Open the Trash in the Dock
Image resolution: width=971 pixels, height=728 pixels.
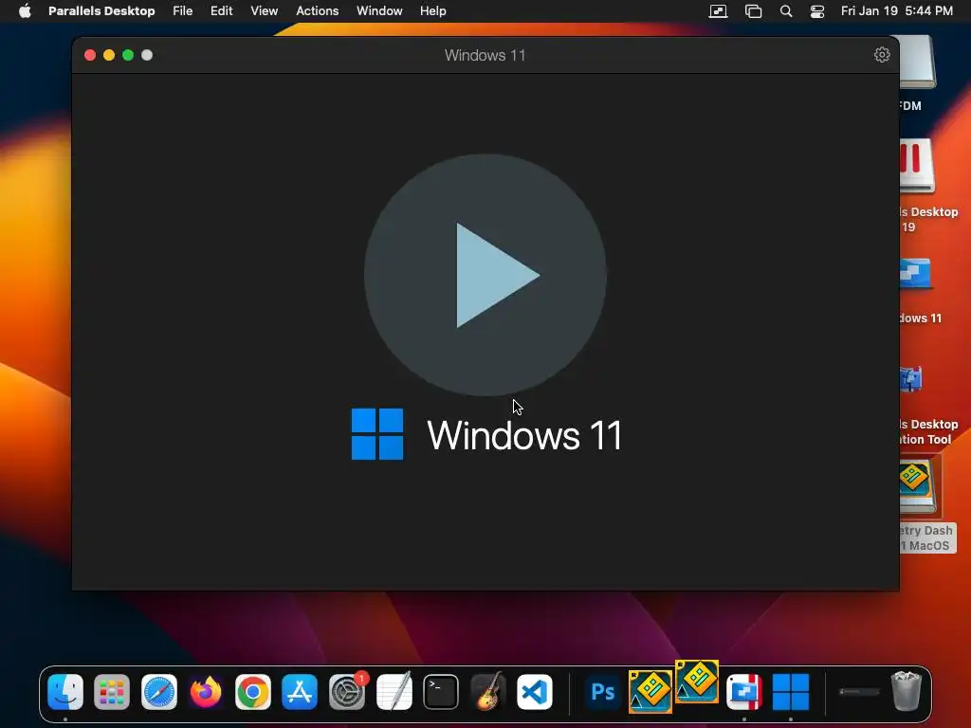pos(906,691)
